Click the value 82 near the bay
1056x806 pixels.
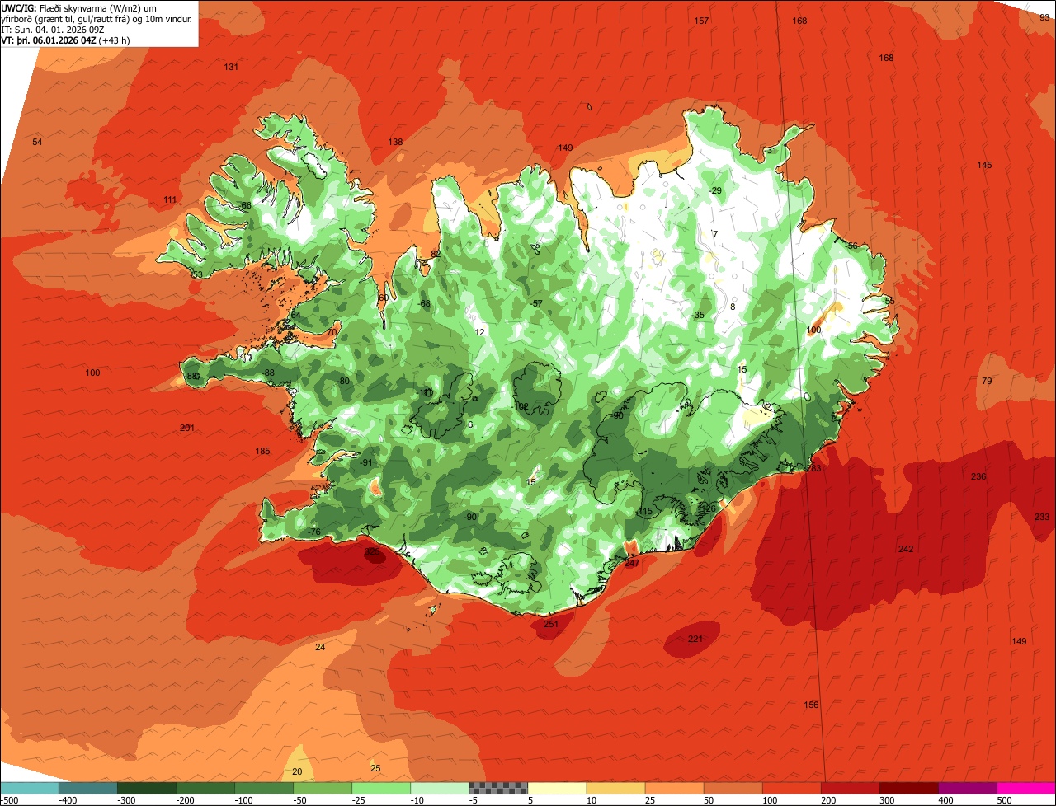436,254
